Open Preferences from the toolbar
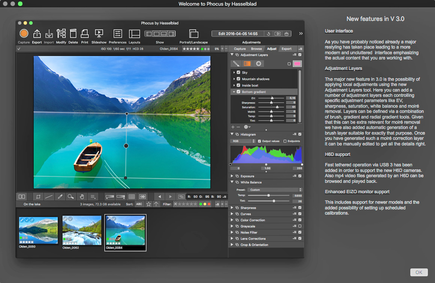Image resolution: width=435 pixels, height=283 pixels. [x=118, y=34]
